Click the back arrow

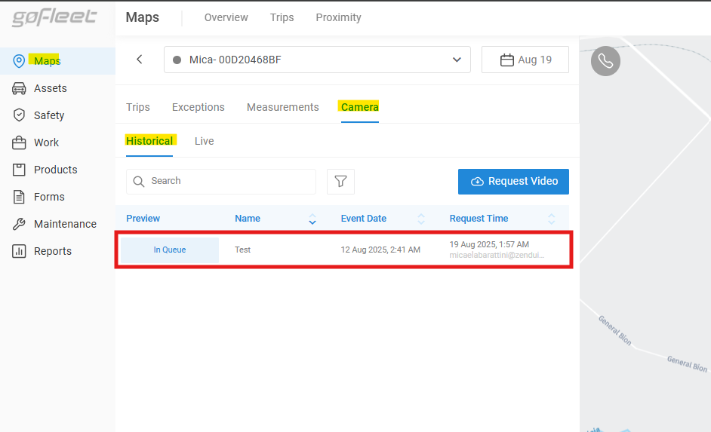coord(140,60)
